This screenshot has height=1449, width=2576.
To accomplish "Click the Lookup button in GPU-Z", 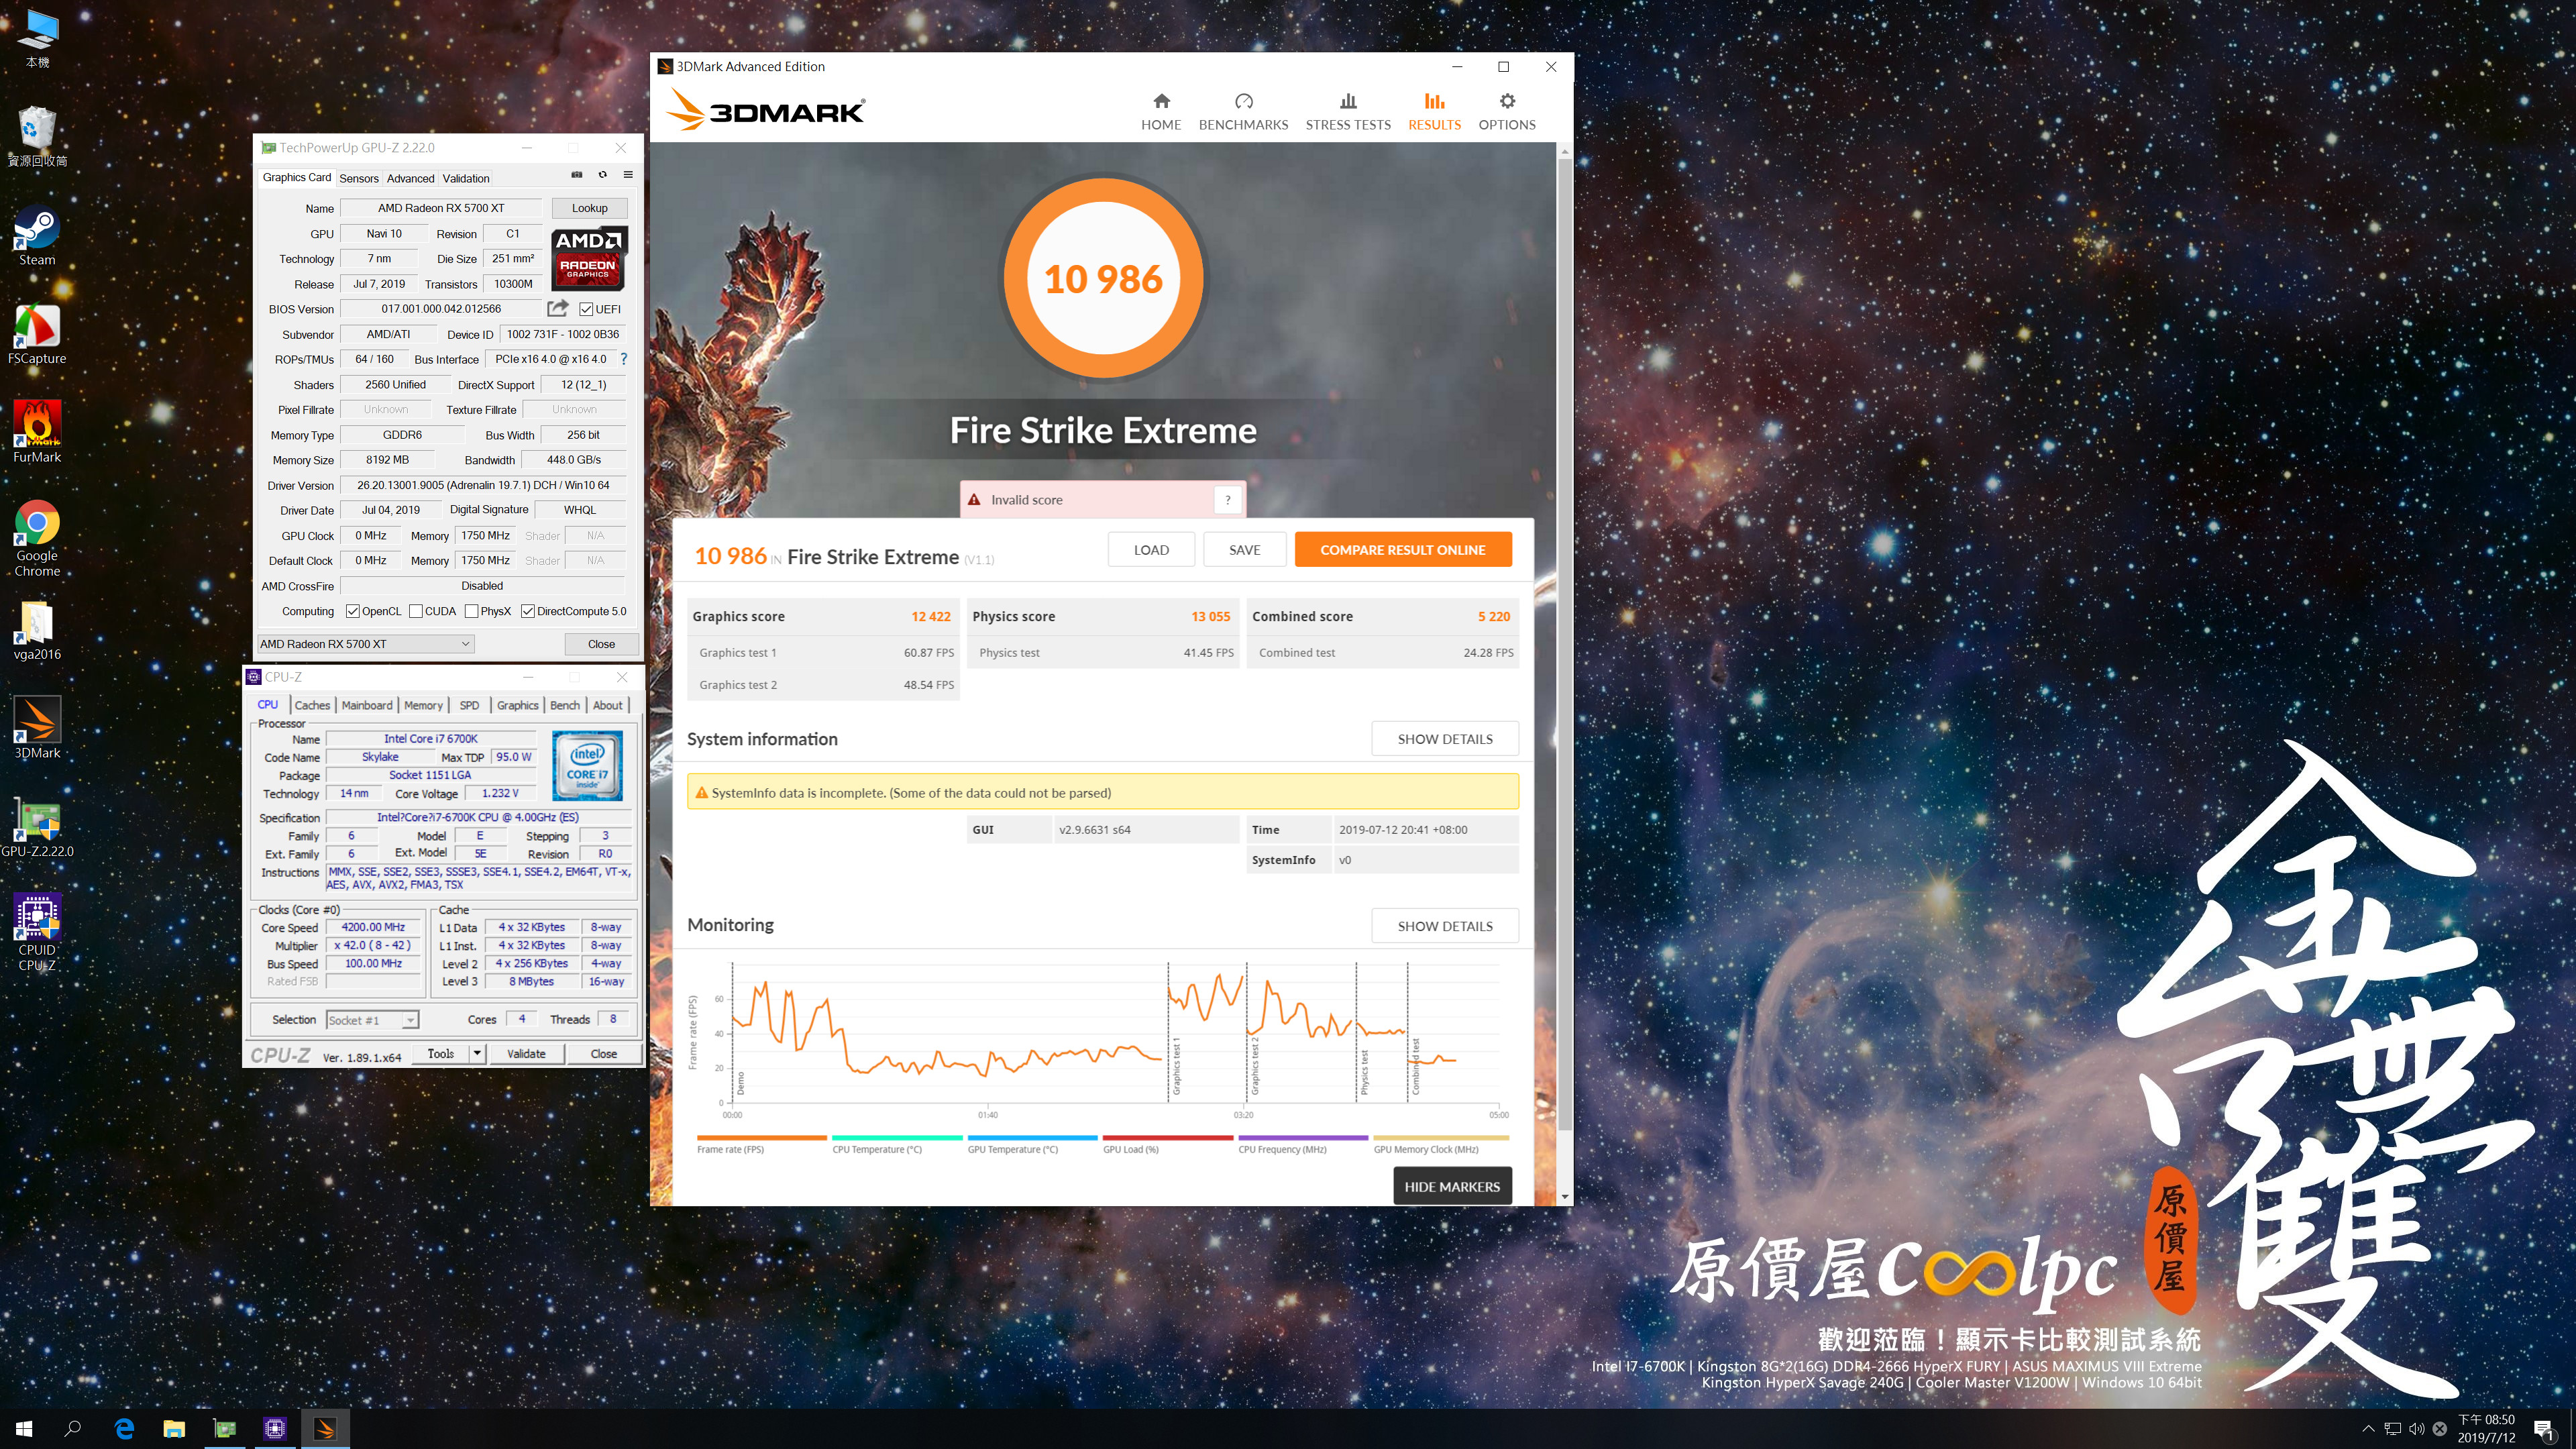I will point(590,208).
